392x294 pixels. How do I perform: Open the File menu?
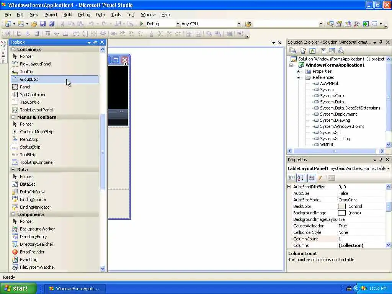pyautogui.click(x=8, y=15)
